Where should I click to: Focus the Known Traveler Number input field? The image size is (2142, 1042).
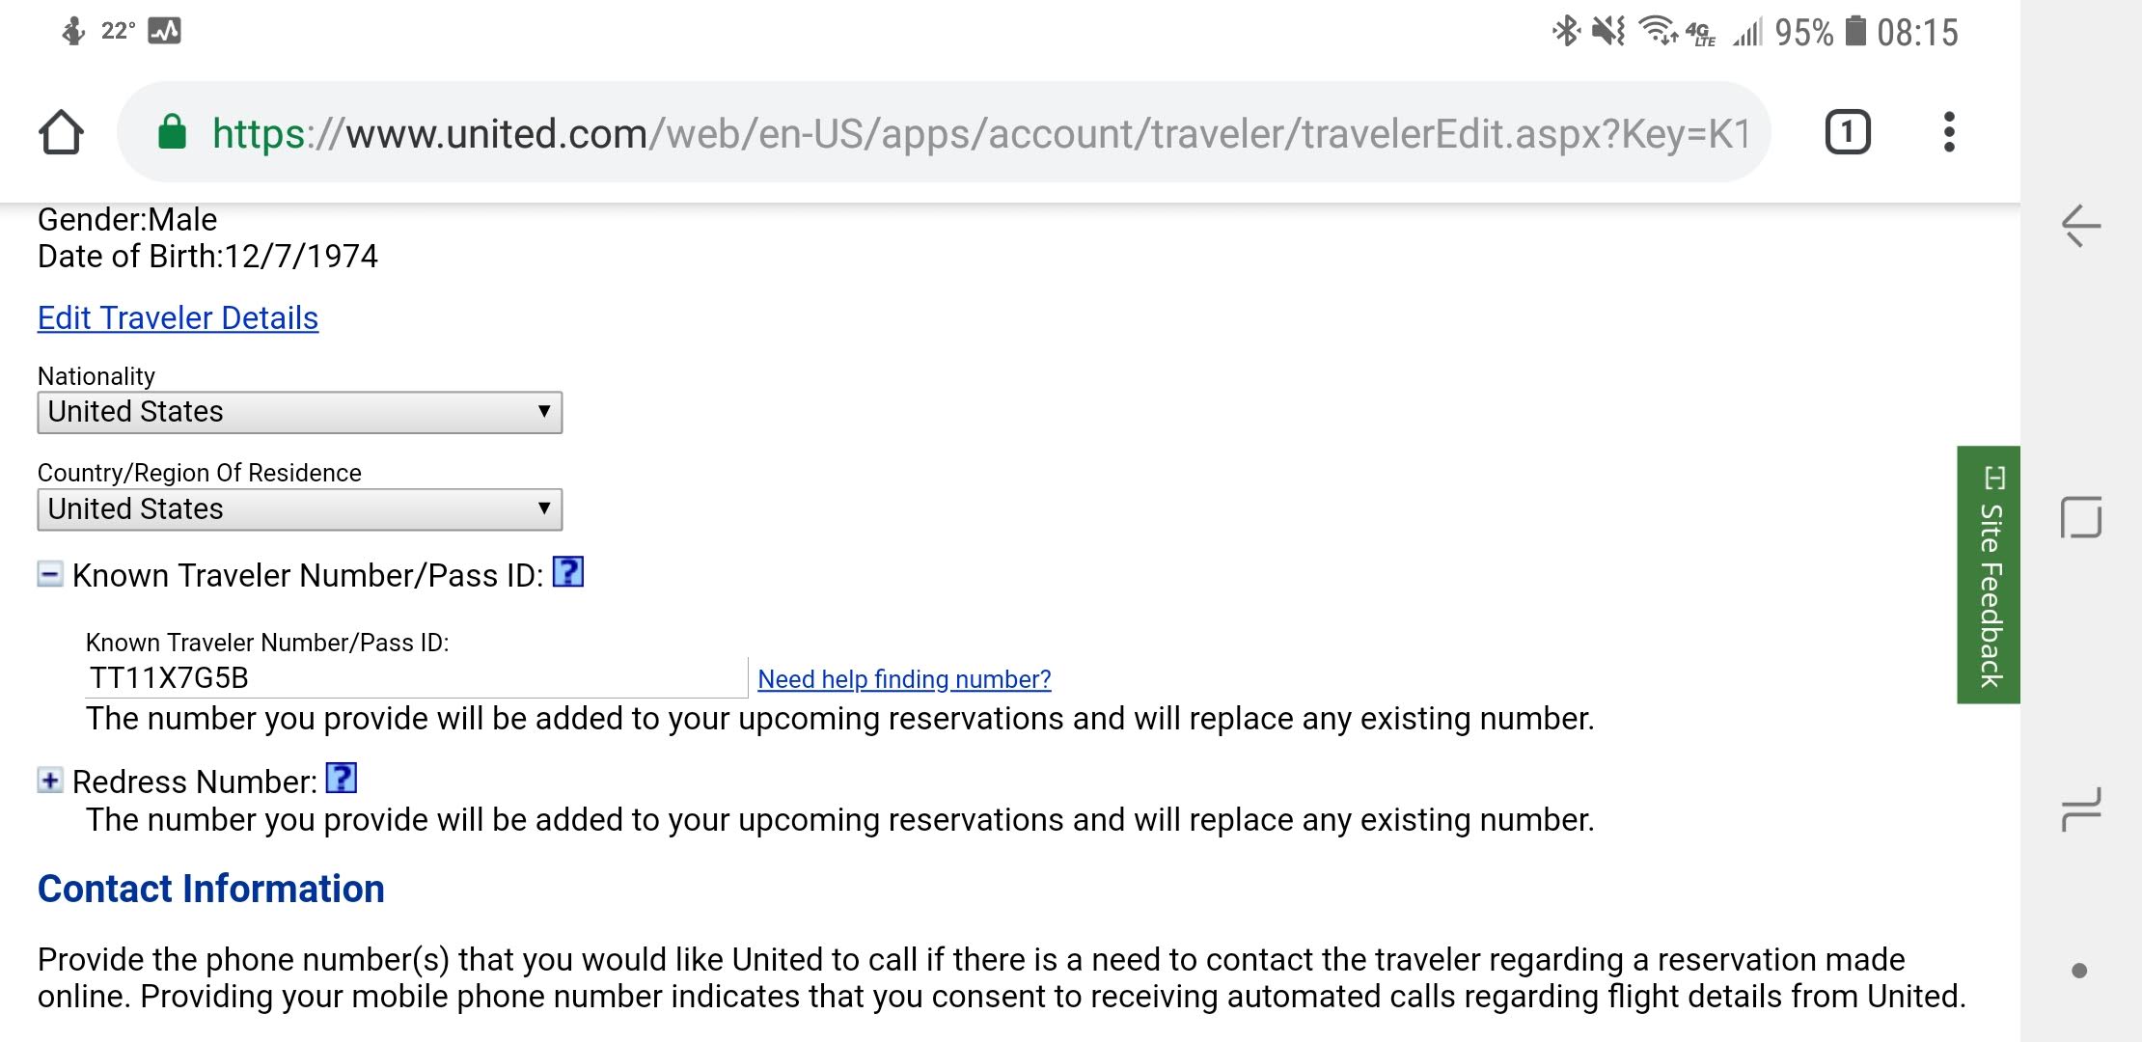(415, 677)
